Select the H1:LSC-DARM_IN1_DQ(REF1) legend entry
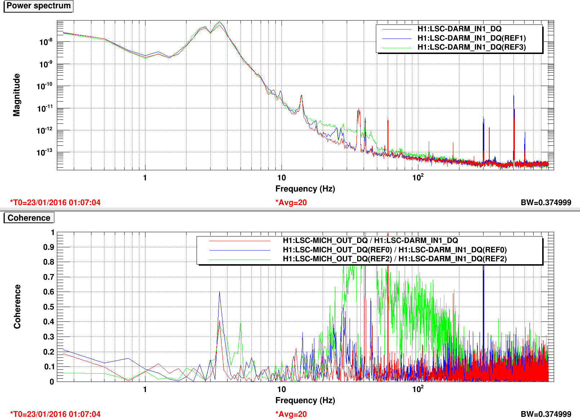580x419 pixels. [x=471, y=38]
